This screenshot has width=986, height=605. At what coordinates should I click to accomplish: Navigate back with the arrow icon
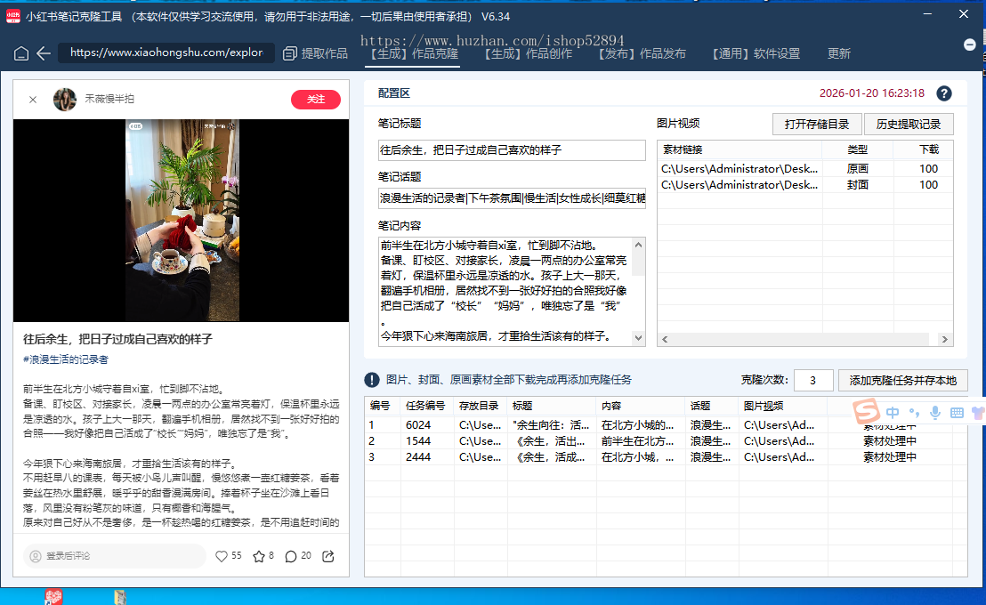(44, 53)
